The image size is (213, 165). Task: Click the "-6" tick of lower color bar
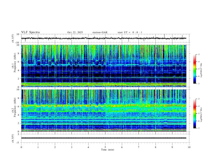pyautogui.click(x=198, y=121)
